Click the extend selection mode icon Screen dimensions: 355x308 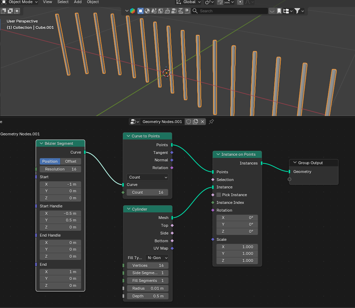(x=10, y=11)
